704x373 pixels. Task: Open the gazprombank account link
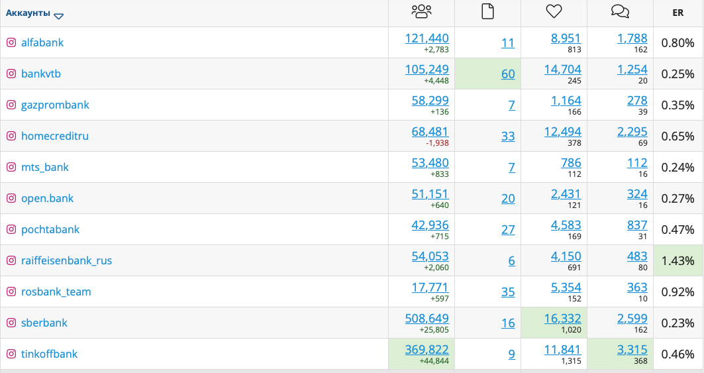(55, 105)
